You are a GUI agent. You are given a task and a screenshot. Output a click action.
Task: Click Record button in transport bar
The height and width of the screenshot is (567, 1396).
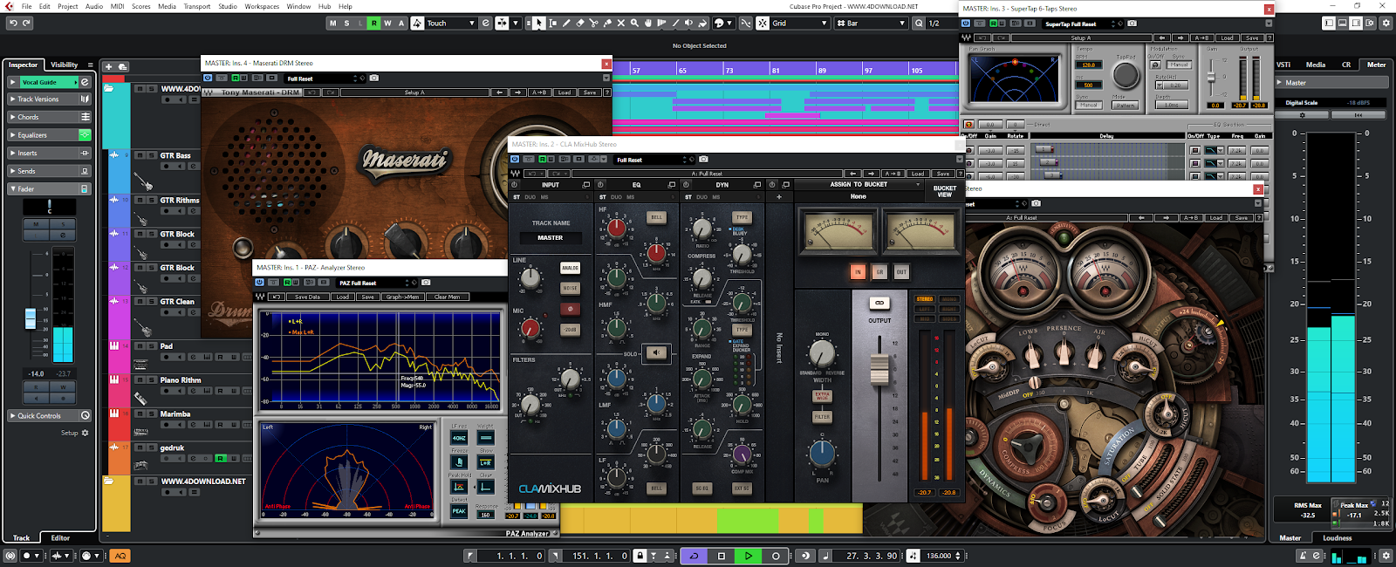click(776, 556)
